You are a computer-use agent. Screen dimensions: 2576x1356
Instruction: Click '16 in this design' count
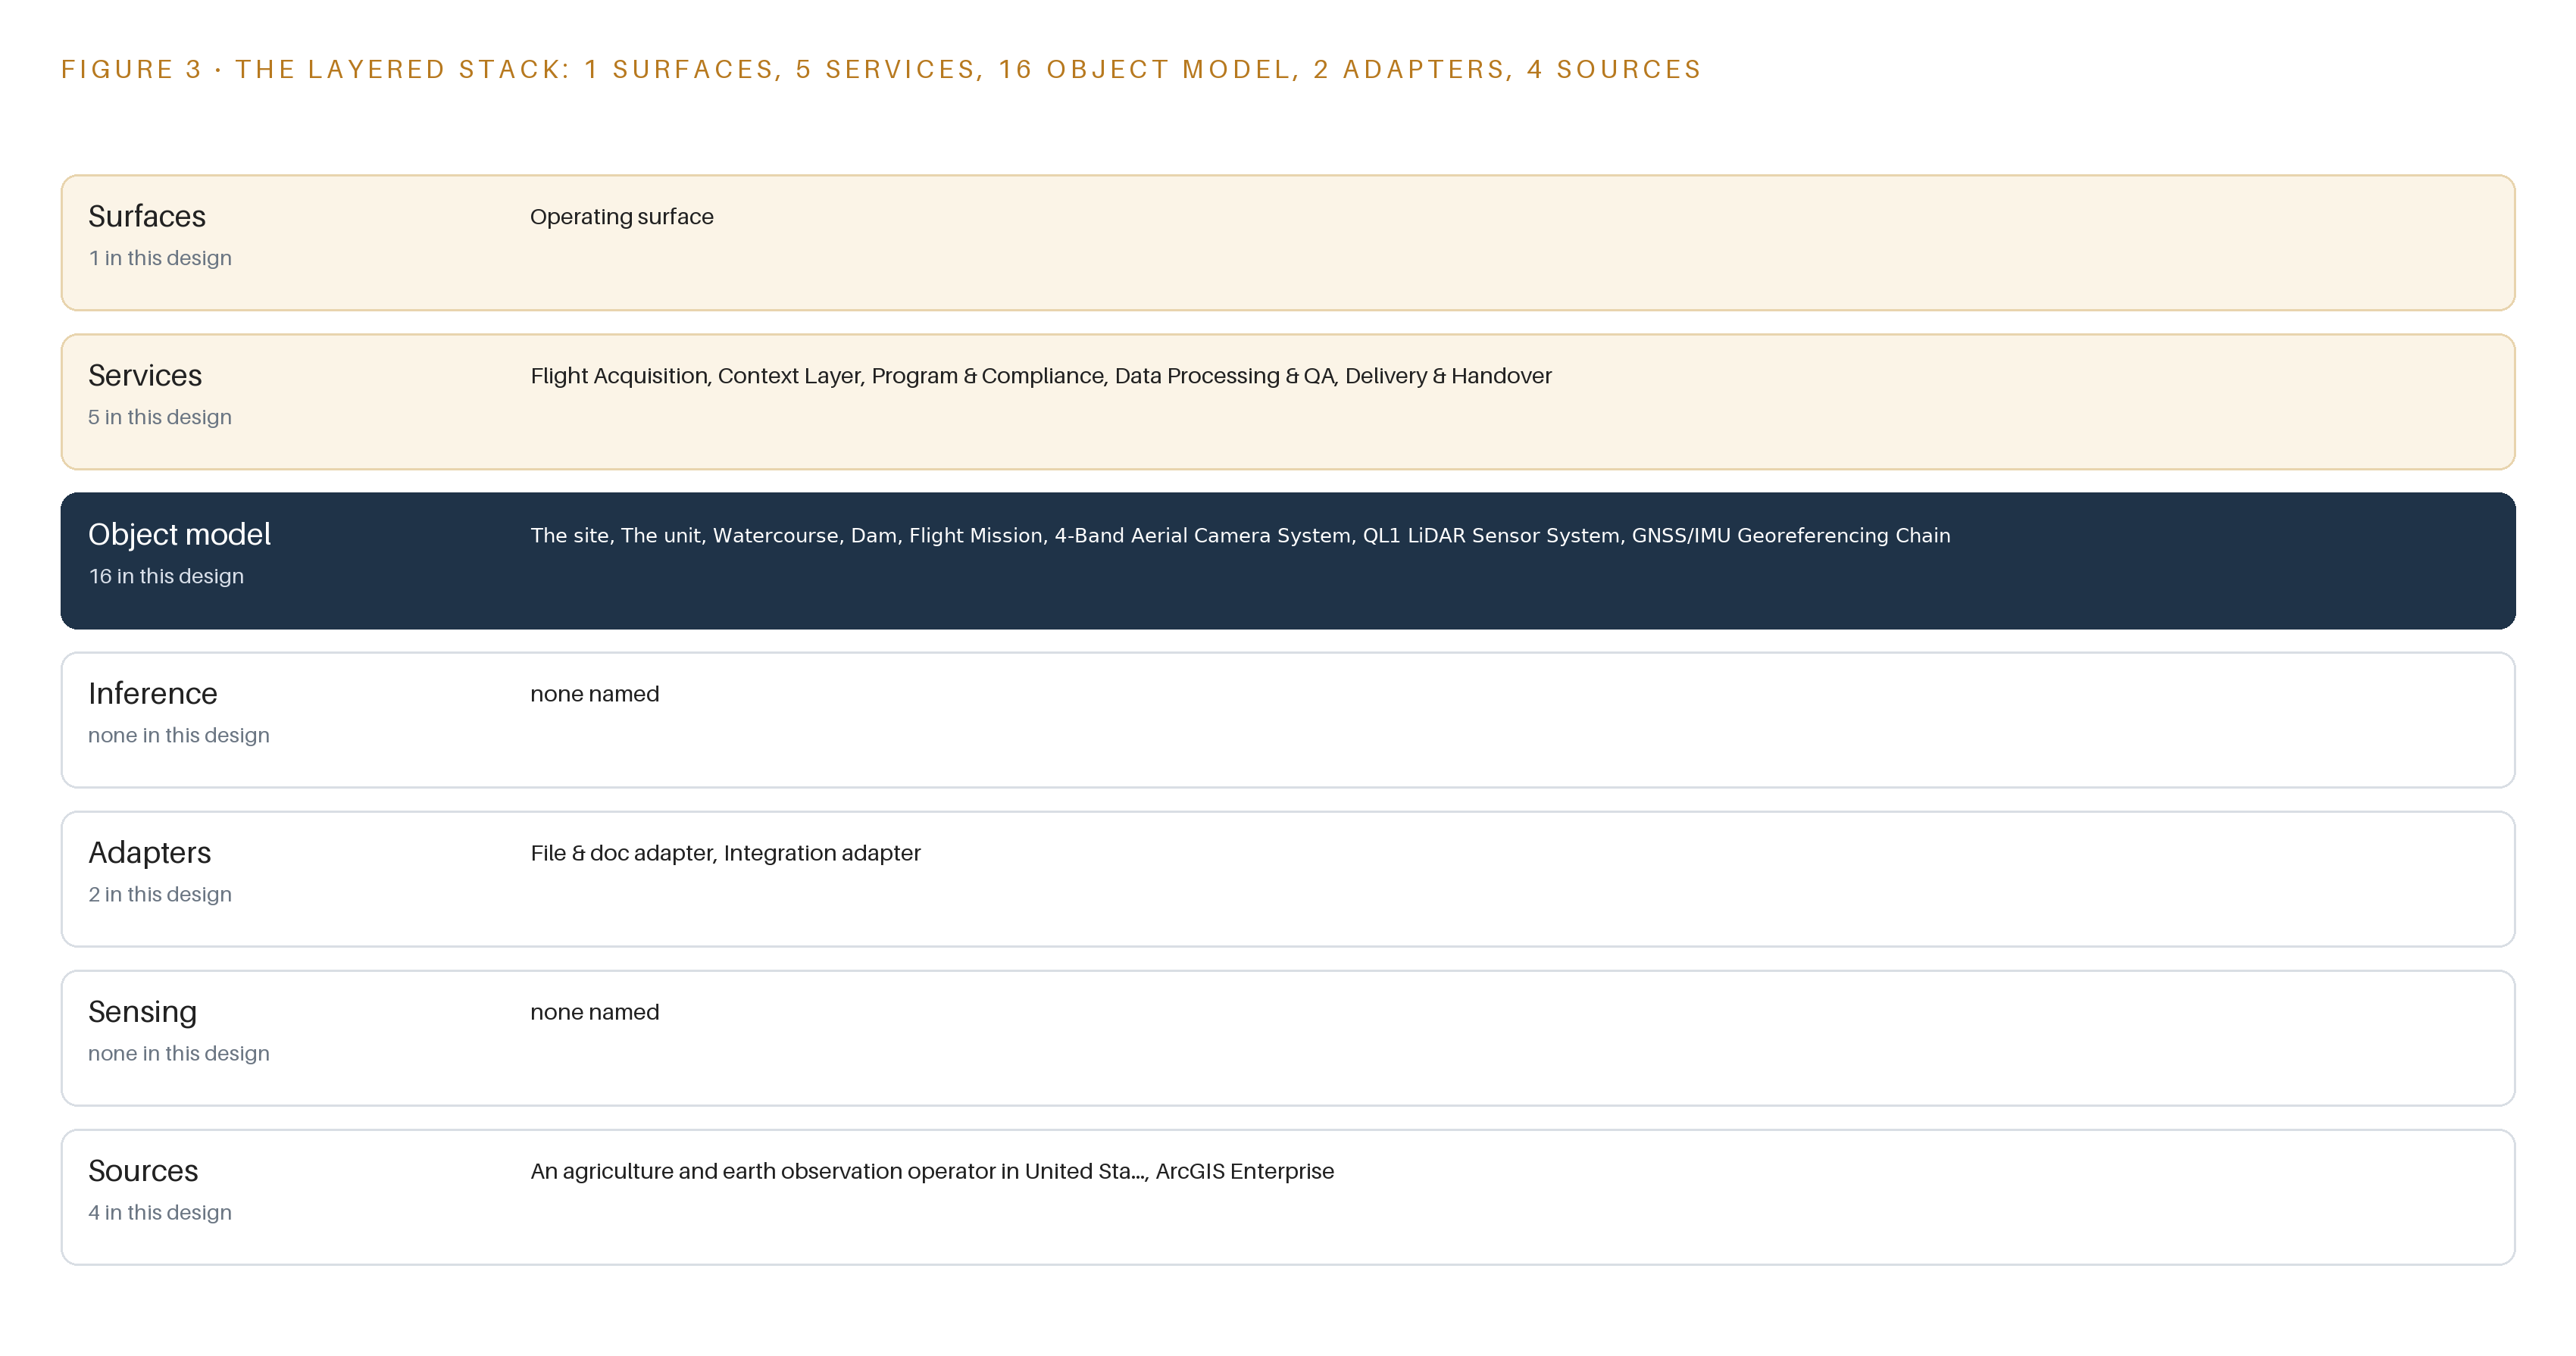[x=166, y=576]
